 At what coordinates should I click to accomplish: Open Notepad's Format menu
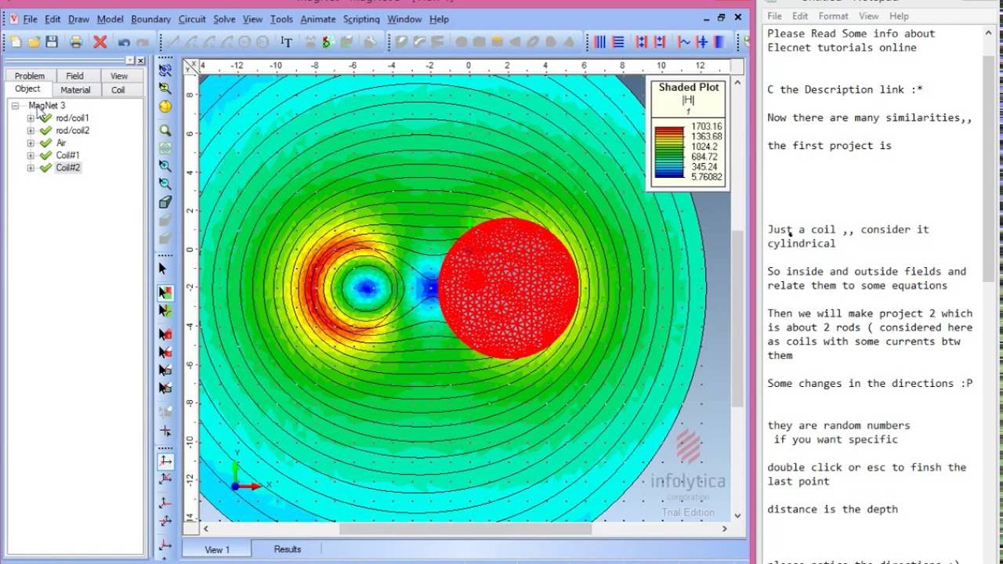click(833, 16)
